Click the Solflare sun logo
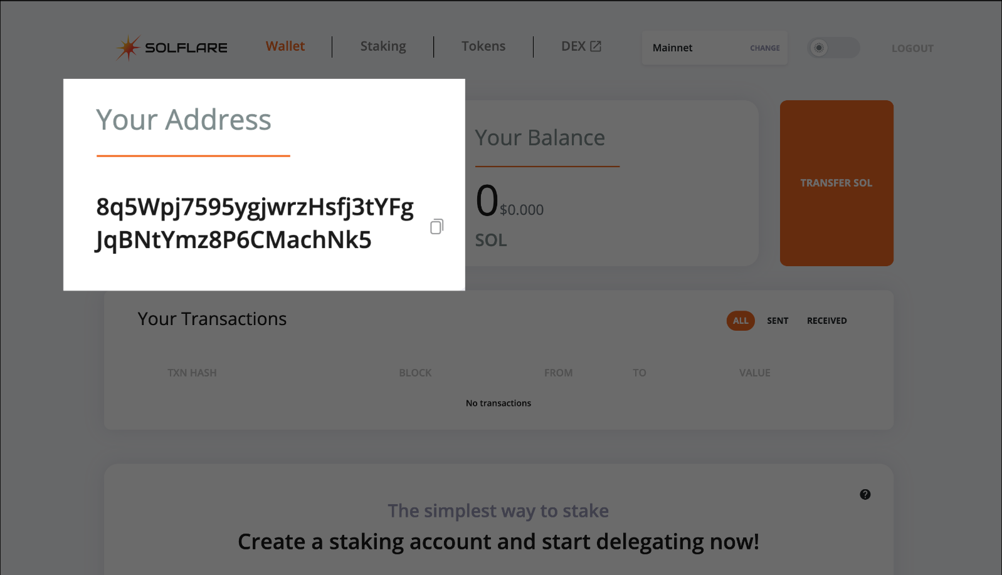Viewport: 1002px width, 575px height. coord(128,48)
